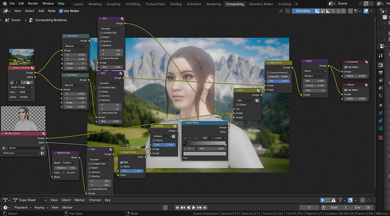Collapse the Render Layers node arrow
The image size is (390, 216).
(3, 133)
